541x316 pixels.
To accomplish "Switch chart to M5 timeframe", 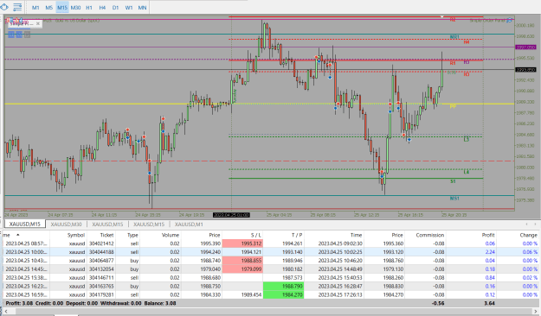I will coord(49,7).
